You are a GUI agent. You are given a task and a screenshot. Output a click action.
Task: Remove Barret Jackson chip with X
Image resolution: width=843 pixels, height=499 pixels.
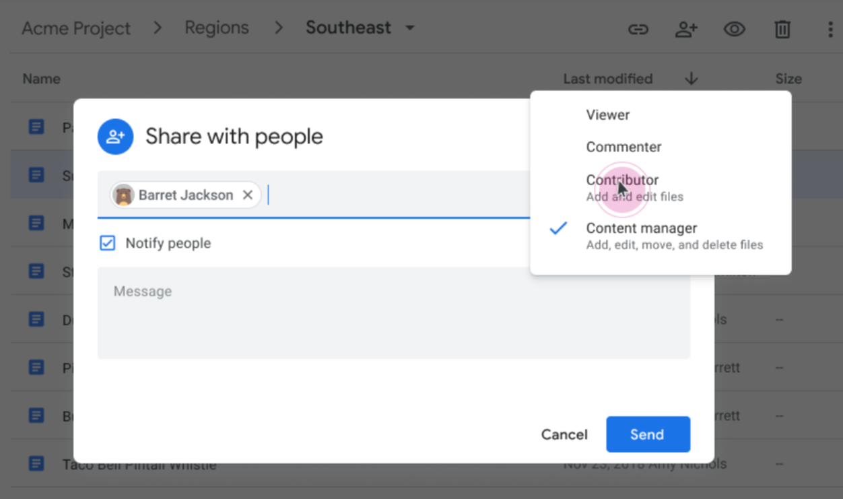(x=247, y=195)
